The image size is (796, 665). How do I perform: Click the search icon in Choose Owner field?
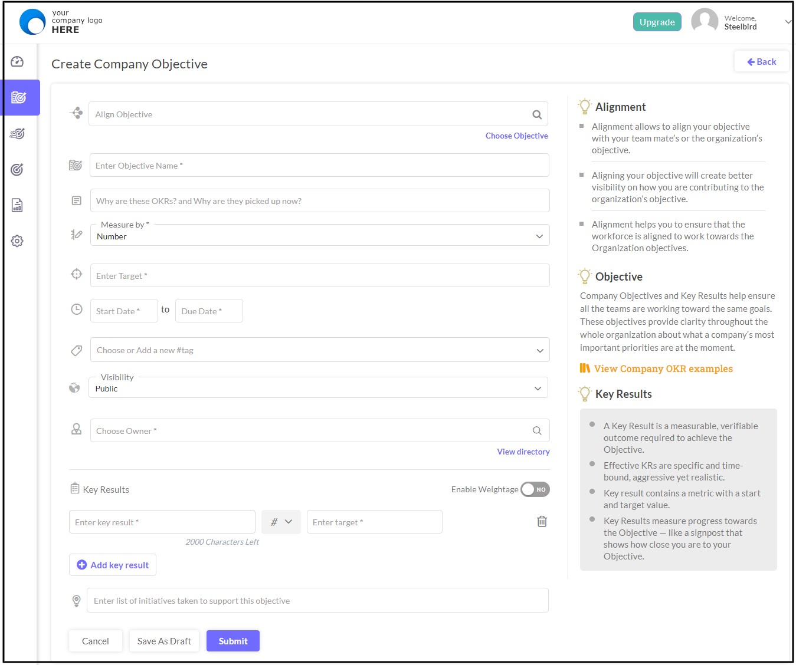(536, 430)
